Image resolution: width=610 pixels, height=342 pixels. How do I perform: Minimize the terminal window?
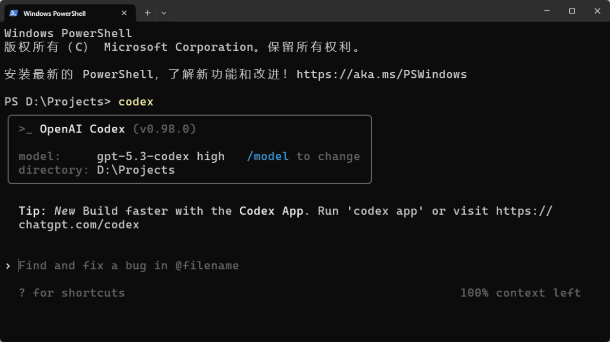547,11
